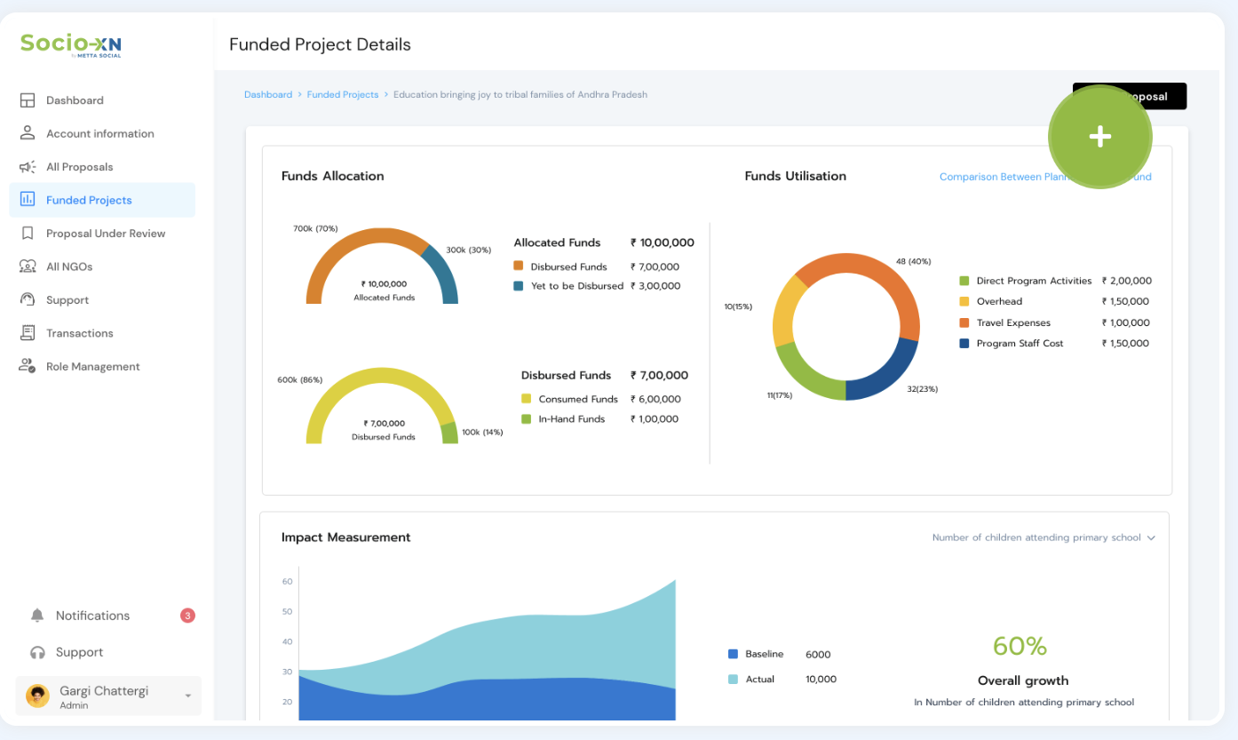Click the Proposal Under Review bookmark icon
This screenshot has height=740, width=1238.
tap(28, 234)
